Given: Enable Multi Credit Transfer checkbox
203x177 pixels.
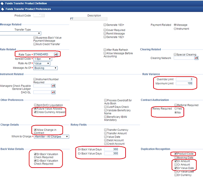Looking at the screenshot, I should point(35,44).
